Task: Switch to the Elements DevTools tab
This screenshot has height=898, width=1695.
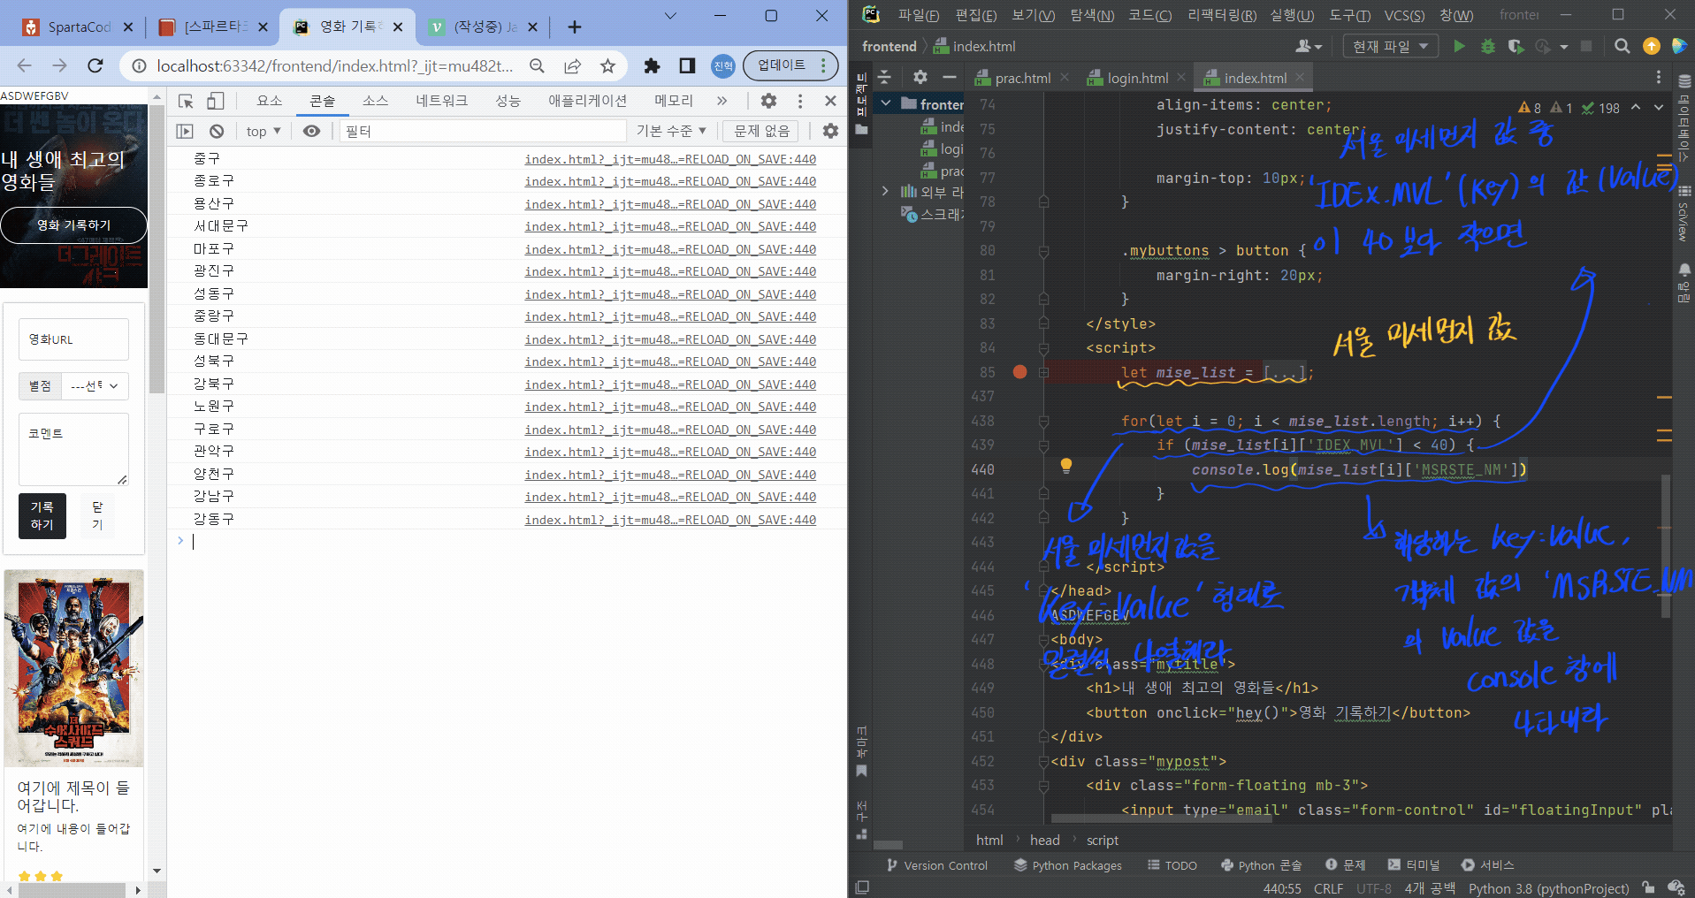Action: (270, 101)
